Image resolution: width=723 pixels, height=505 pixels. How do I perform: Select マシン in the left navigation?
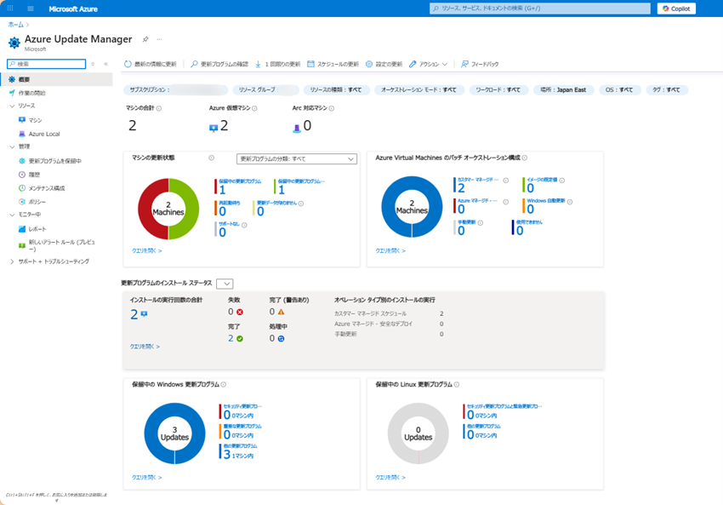coord(35,120)
